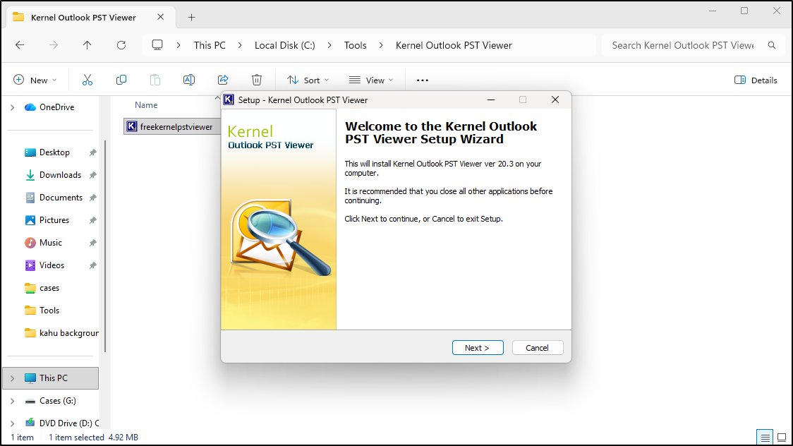Viewport: 793px width, 446px height.
Task: Click the pin icon next to Desktop
Action: 92,152
